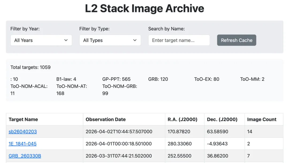Click the ToO-EX: 80 type statistic
This screenshot has height=163, width=289.
coord(207,79)
